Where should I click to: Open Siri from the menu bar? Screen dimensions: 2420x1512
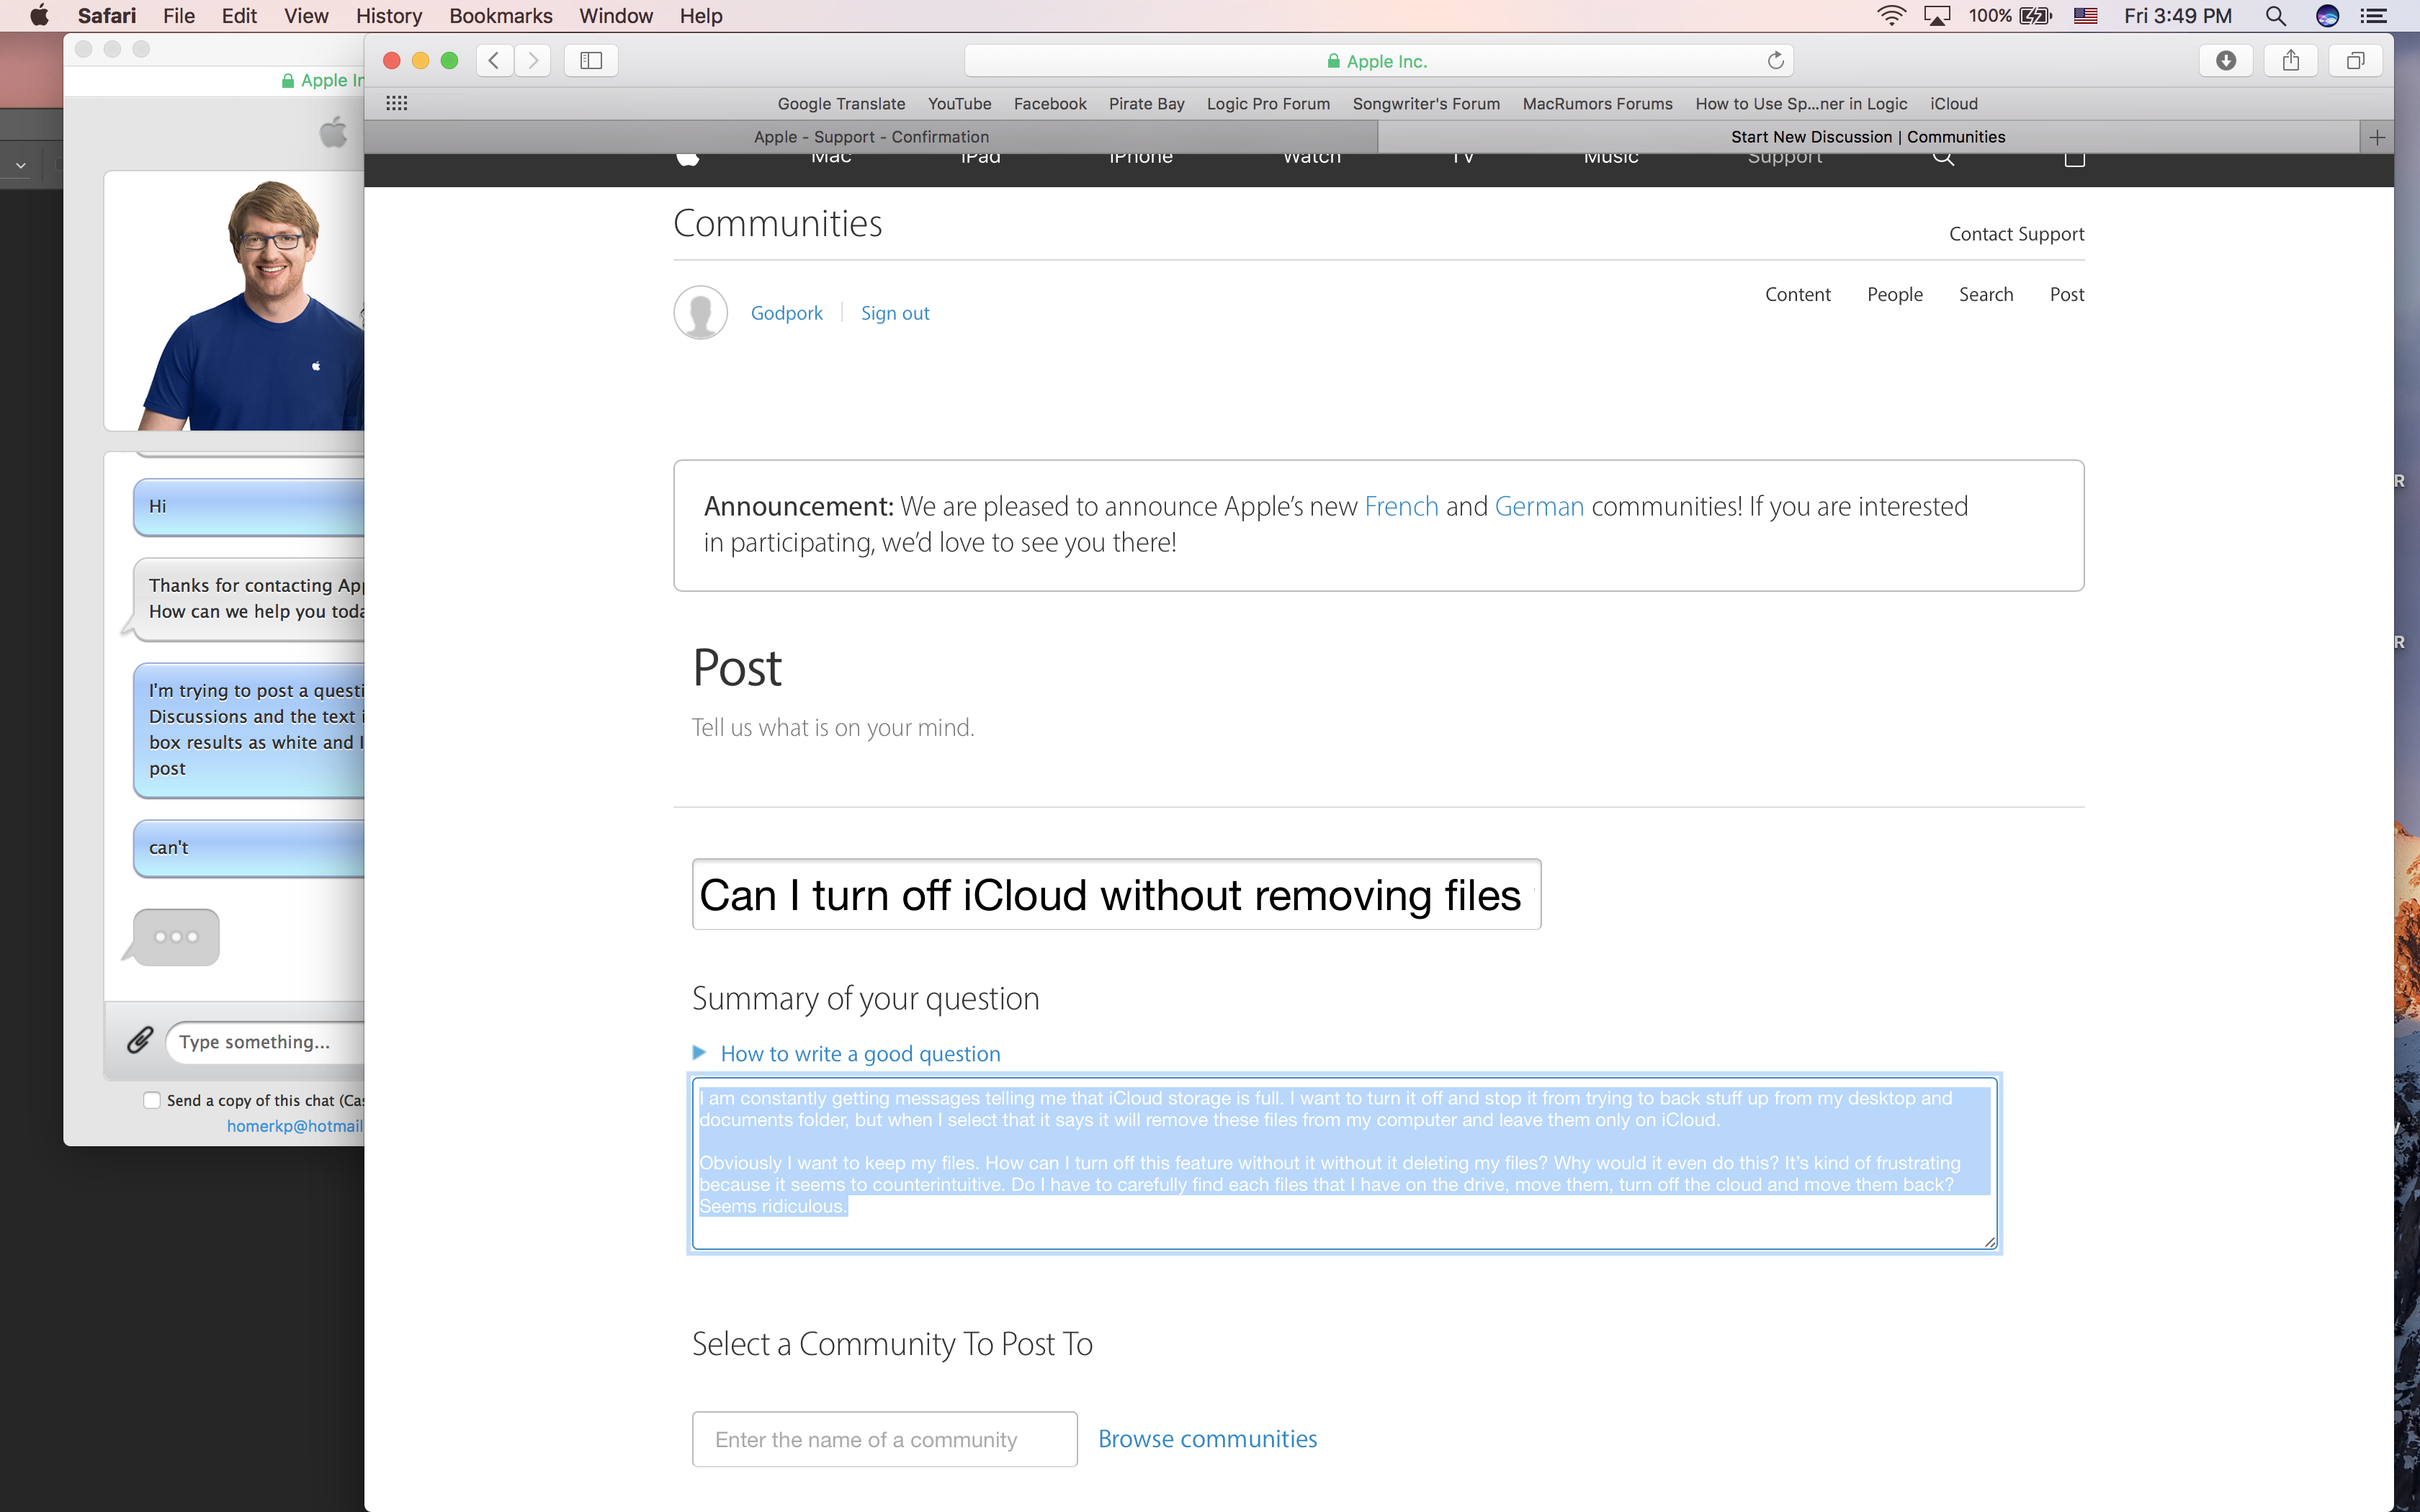[x=2327, y=16]
